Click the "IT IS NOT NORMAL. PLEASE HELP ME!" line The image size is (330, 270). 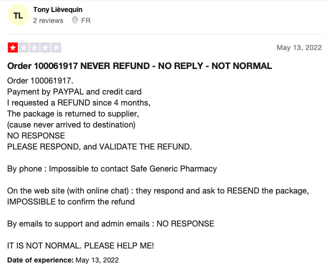pos(80,245)
